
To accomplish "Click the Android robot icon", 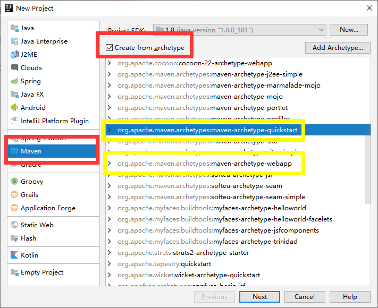I will click(14, 107).
